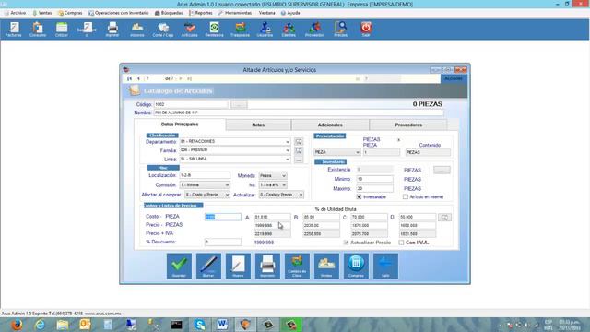This screenshot has height=332, width=590.
Task: Open the Ventas button in article dialog
Action: (x=326, y=266)
